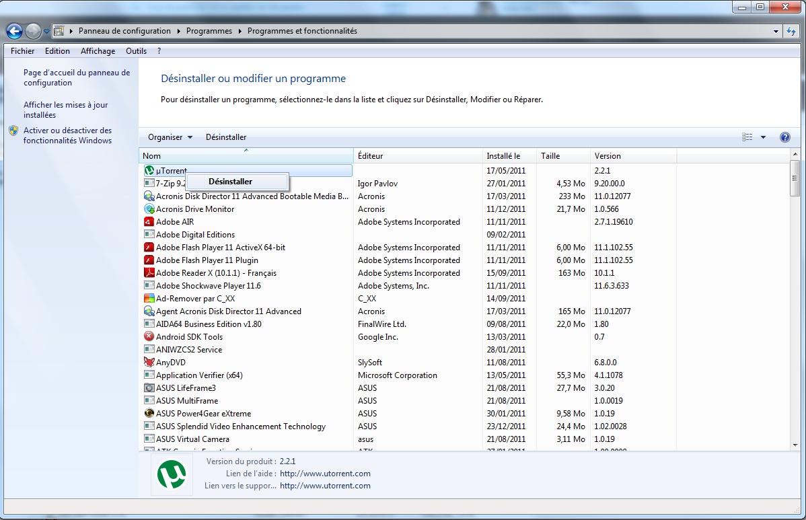806x520 pixels.
Task: Click the Android SDK Tools icon
Action: (x=149, y=337)
